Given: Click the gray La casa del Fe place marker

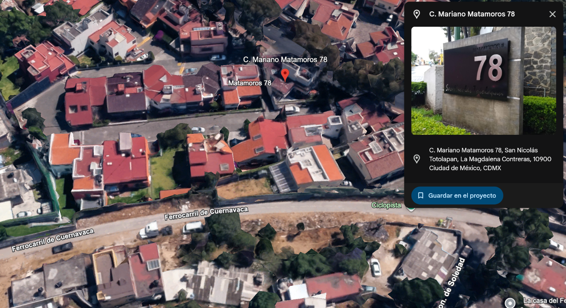Looking at the screenshot, I should pos(510,303).
